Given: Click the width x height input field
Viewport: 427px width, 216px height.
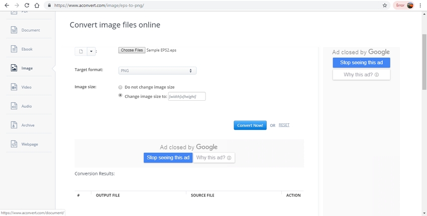Looking at the screenshot, I should 186,96.
